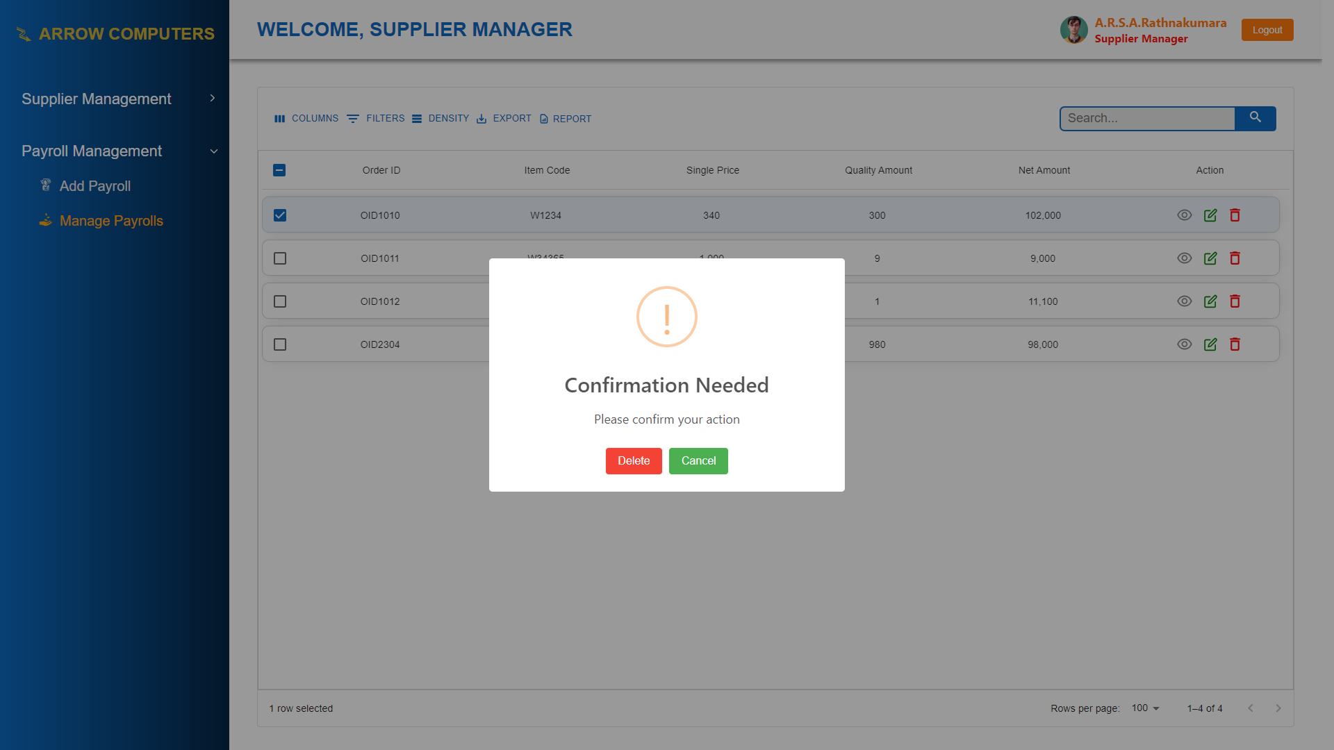Toggle the select-all header checkbox
This screenshot has width=1334, height=750.
[x=279, y=170]
